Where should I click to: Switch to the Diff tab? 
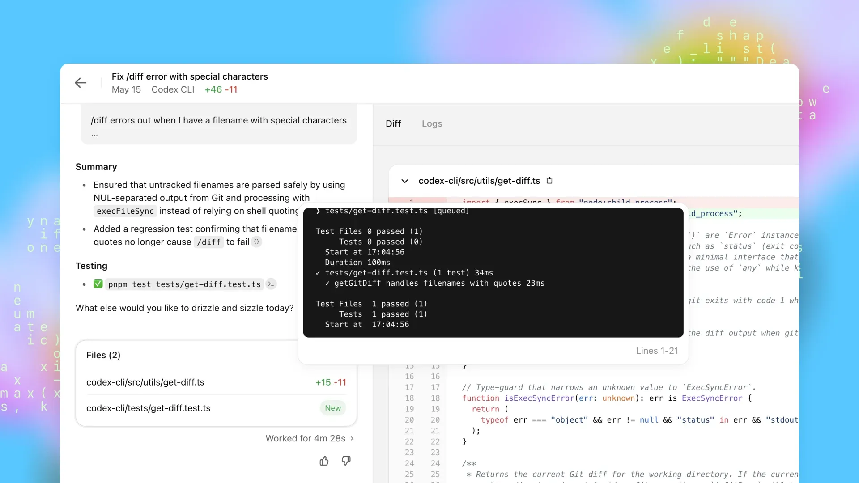[393, 123]
